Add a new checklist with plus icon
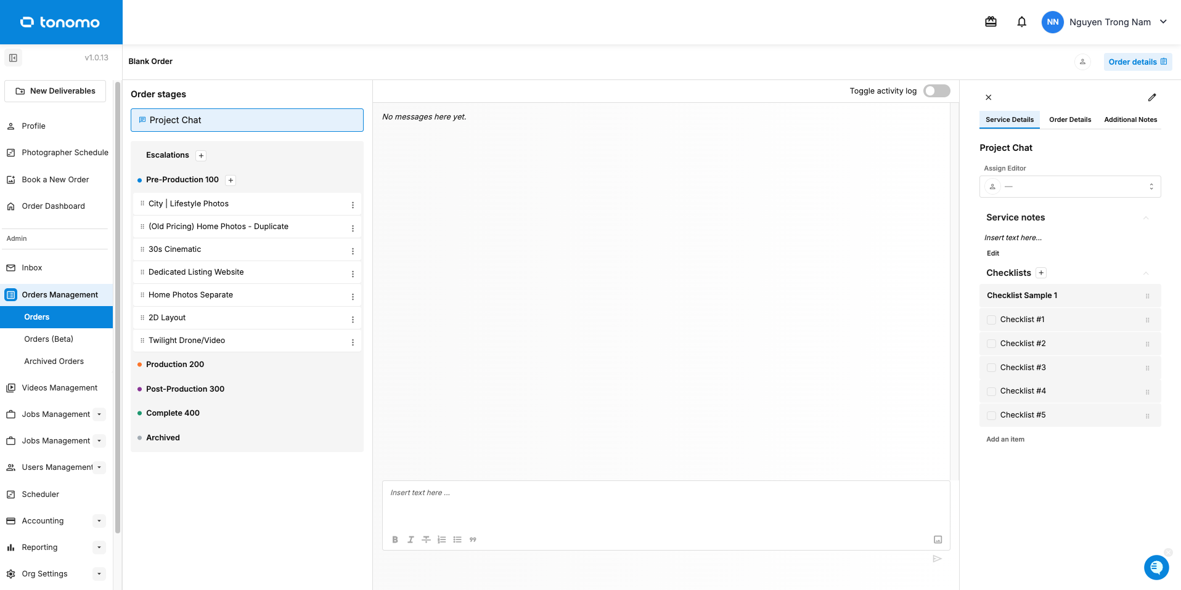The height and width of the screenshot is (590, 1181). [x=1041, y=273]
